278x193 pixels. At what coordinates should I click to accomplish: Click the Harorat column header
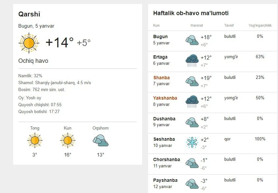click(197, 25)
